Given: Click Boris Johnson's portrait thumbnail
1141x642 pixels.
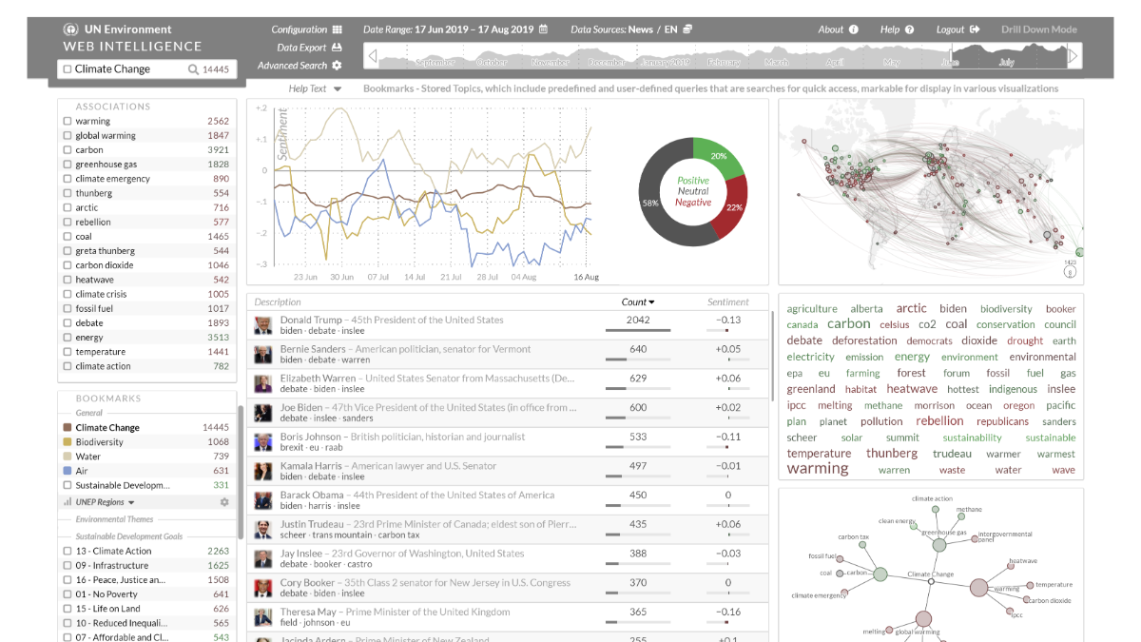Looking at the screenshot, I should pyautogui.click(x=262, y=442).
